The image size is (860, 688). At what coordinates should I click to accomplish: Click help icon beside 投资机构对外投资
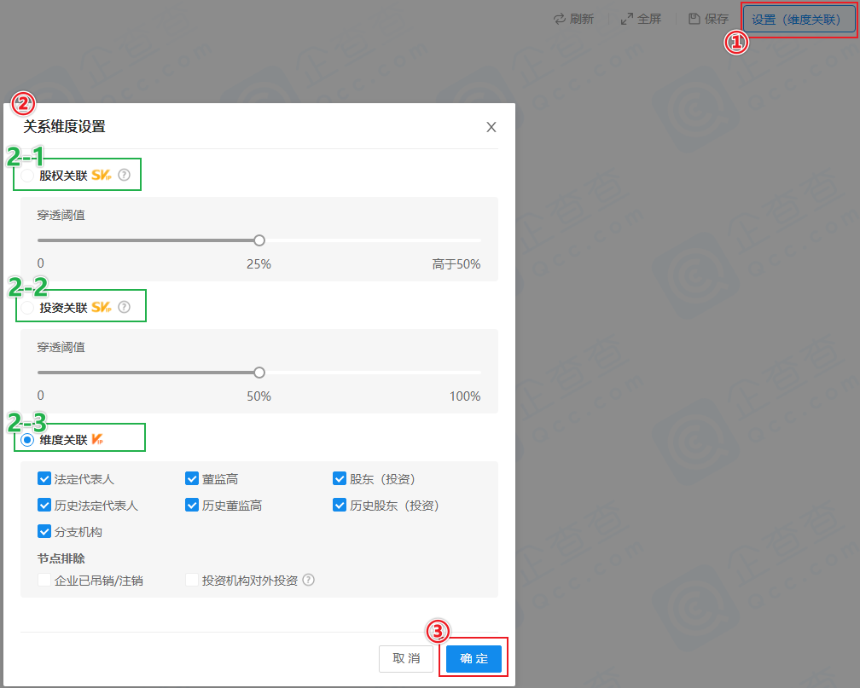(309, 580)
